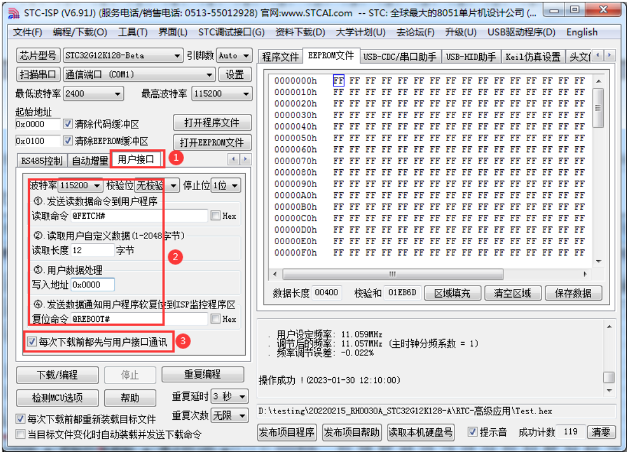Toggle 清除EEPROM缓冲区 checkbox
Screen dimensions: 632x456
[x=68, y=140]
